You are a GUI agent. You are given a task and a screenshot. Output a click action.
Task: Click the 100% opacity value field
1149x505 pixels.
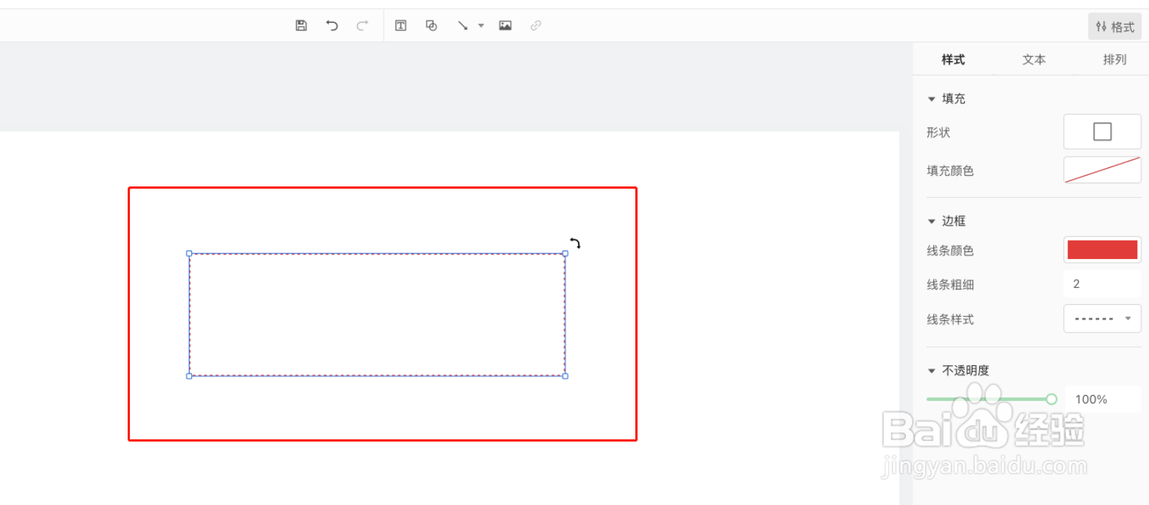(1102, 399)
